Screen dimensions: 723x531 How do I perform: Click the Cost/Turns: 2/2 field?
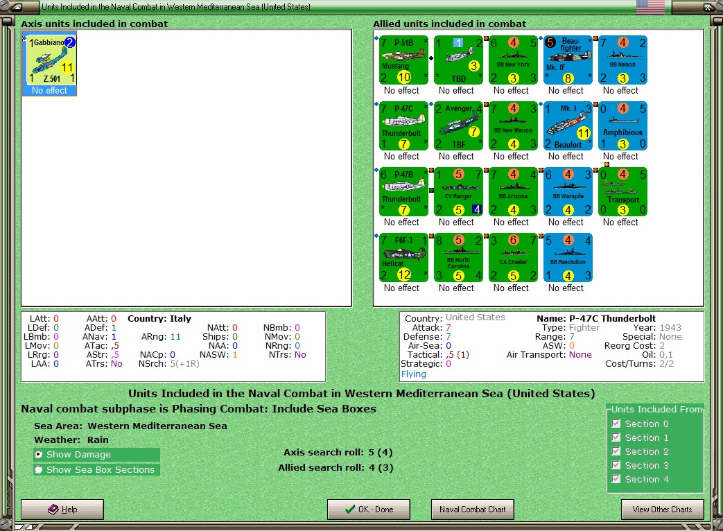click(x=640, y=364)
